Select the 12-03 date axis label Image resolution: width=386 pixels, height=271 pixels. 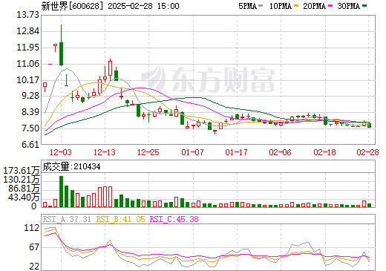tap(61, 152)
